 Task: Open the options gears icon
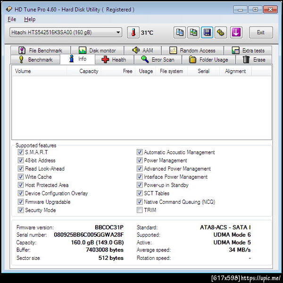[x=221, y=33]
